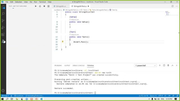Open the Extensions view
Image resolution: width=180 pixels, height=101 pixels.
click(3, 34)
